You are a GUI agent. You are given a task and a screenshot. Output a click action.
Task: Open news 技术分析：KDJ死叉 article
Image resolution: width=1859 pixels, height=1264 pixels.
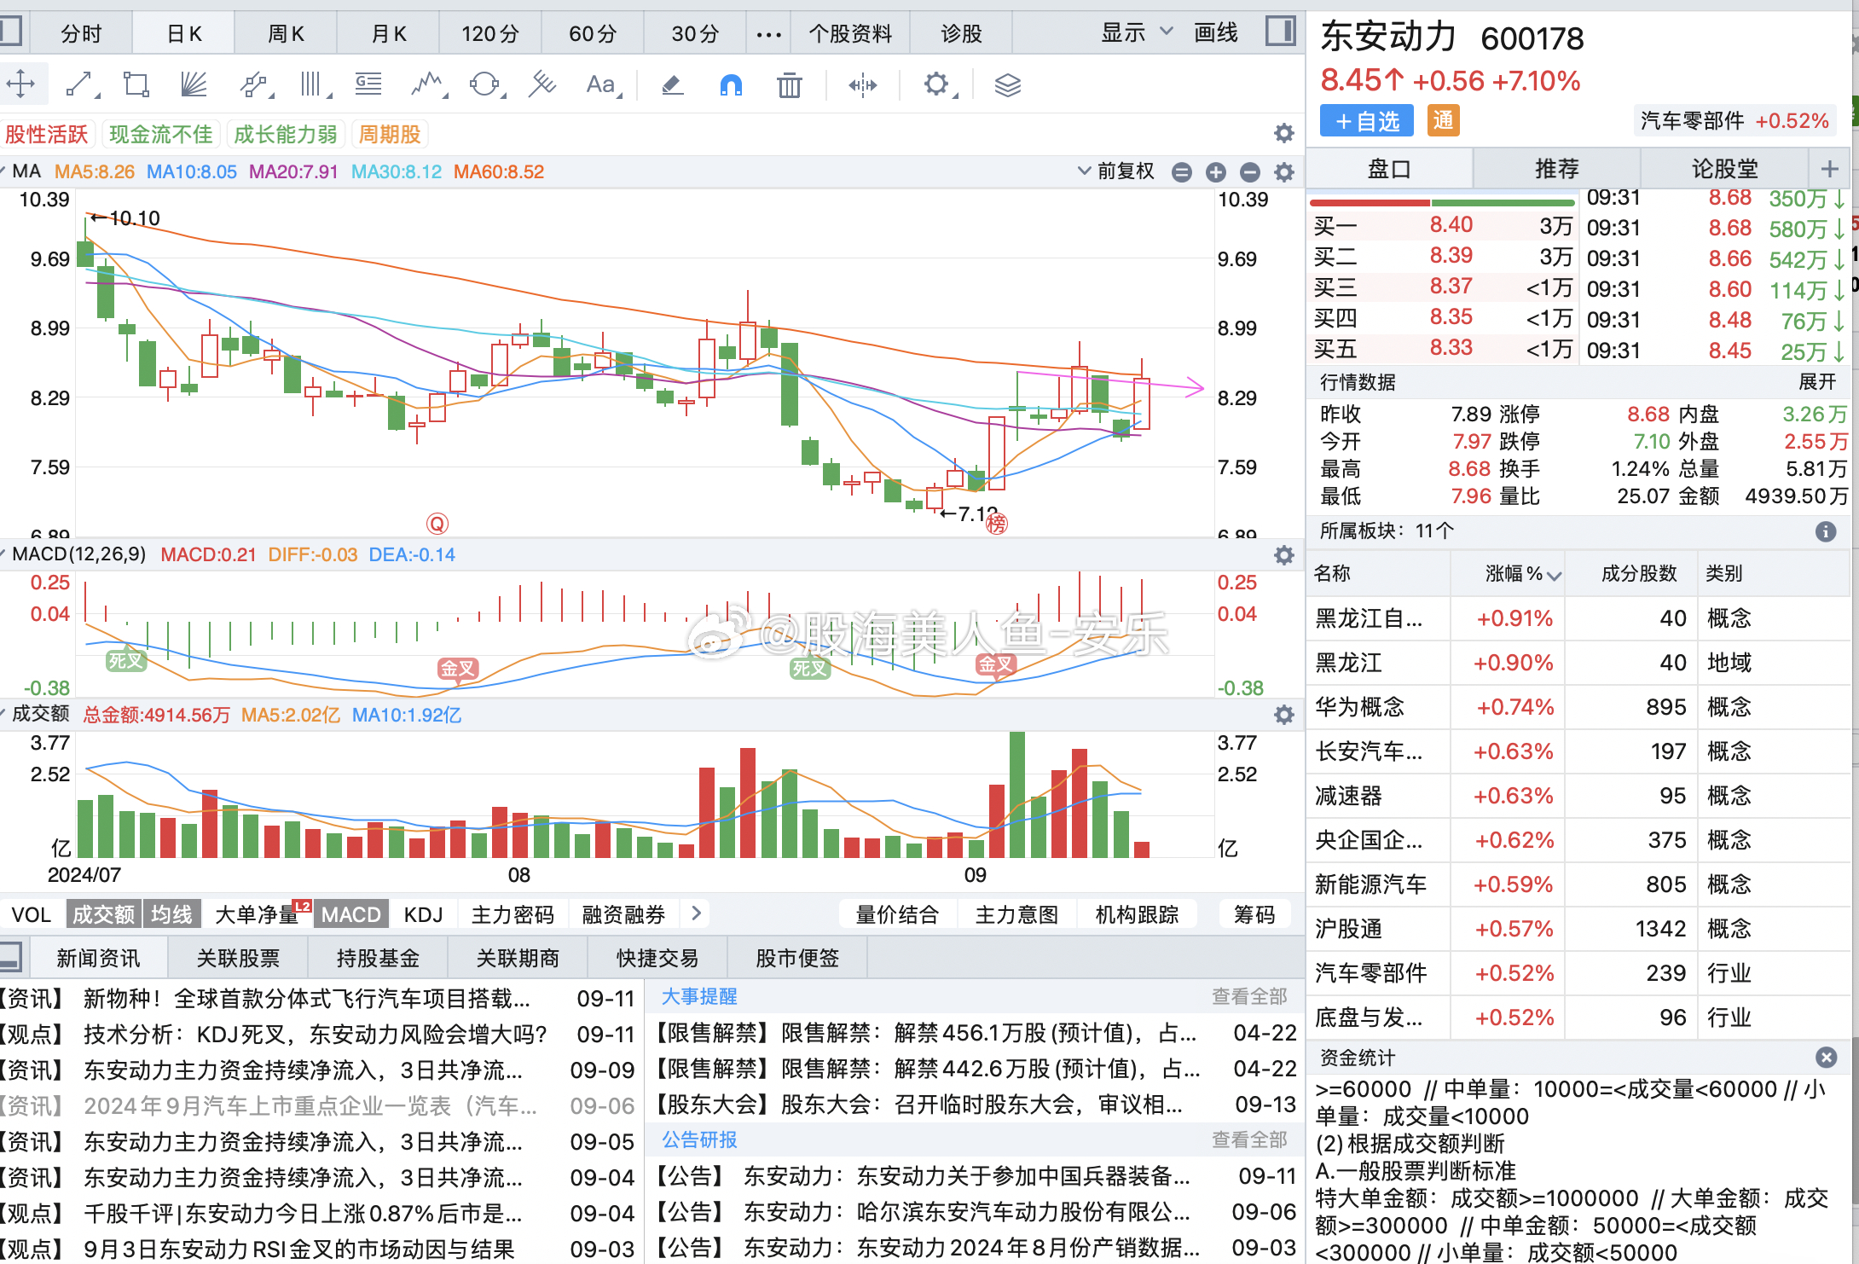click(317, 1035)
